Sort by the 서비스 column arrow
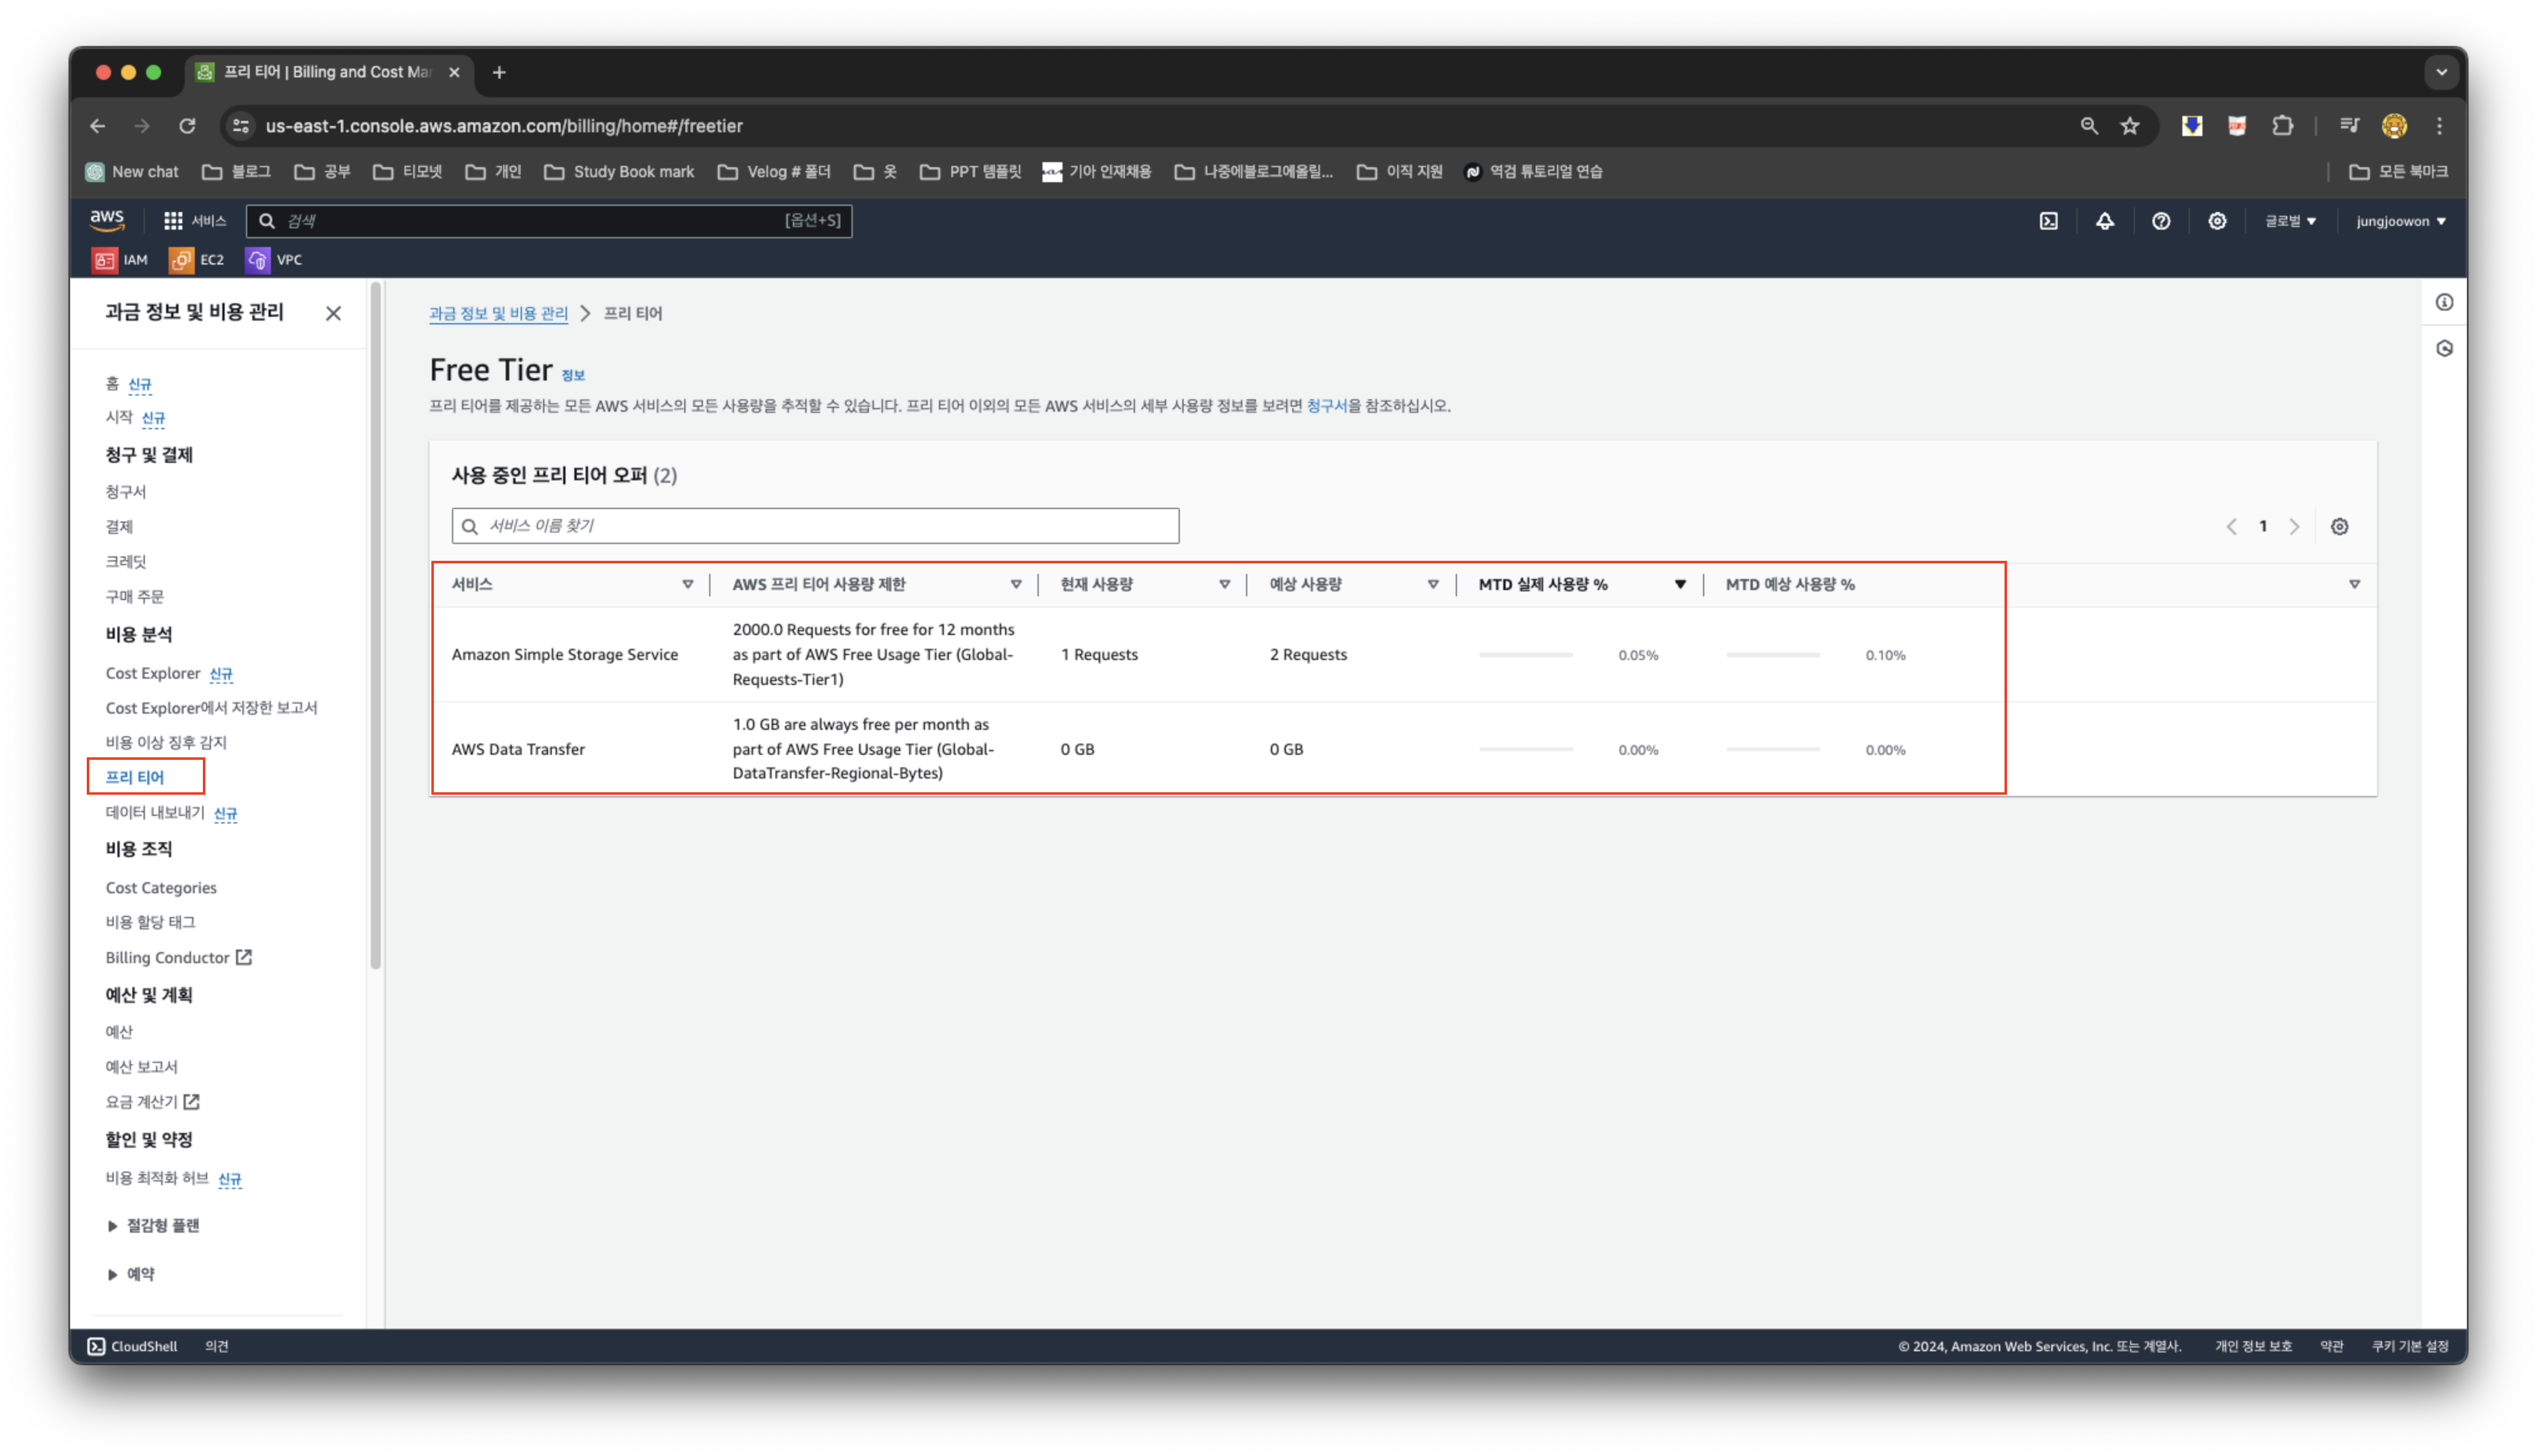Screen dimensions: 2537x1456 (687, 584)
